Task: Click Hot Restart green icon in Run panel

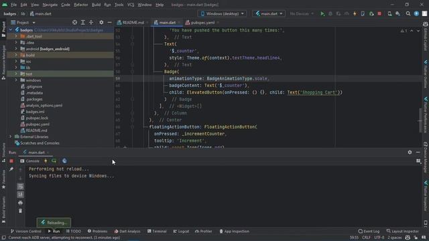Action: 54,161
